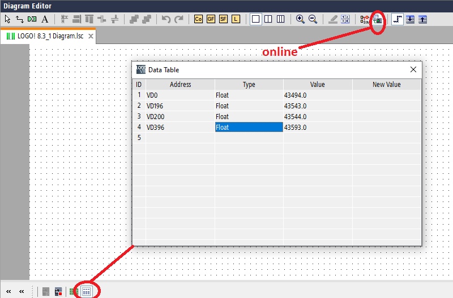453x298 pixels.
Task: Open the Basic Functions GF palette
Action: pyautogui.click(x=211, y=19)
